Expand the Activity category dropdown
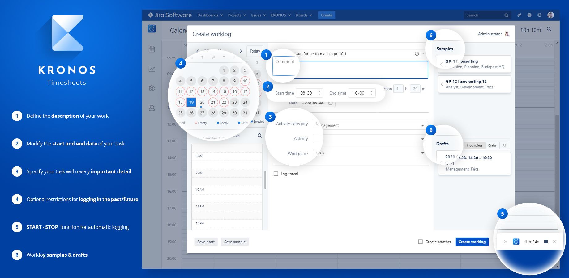Viewport: 569px width, 278px height. pyautogui.click(x=422, y=125)
